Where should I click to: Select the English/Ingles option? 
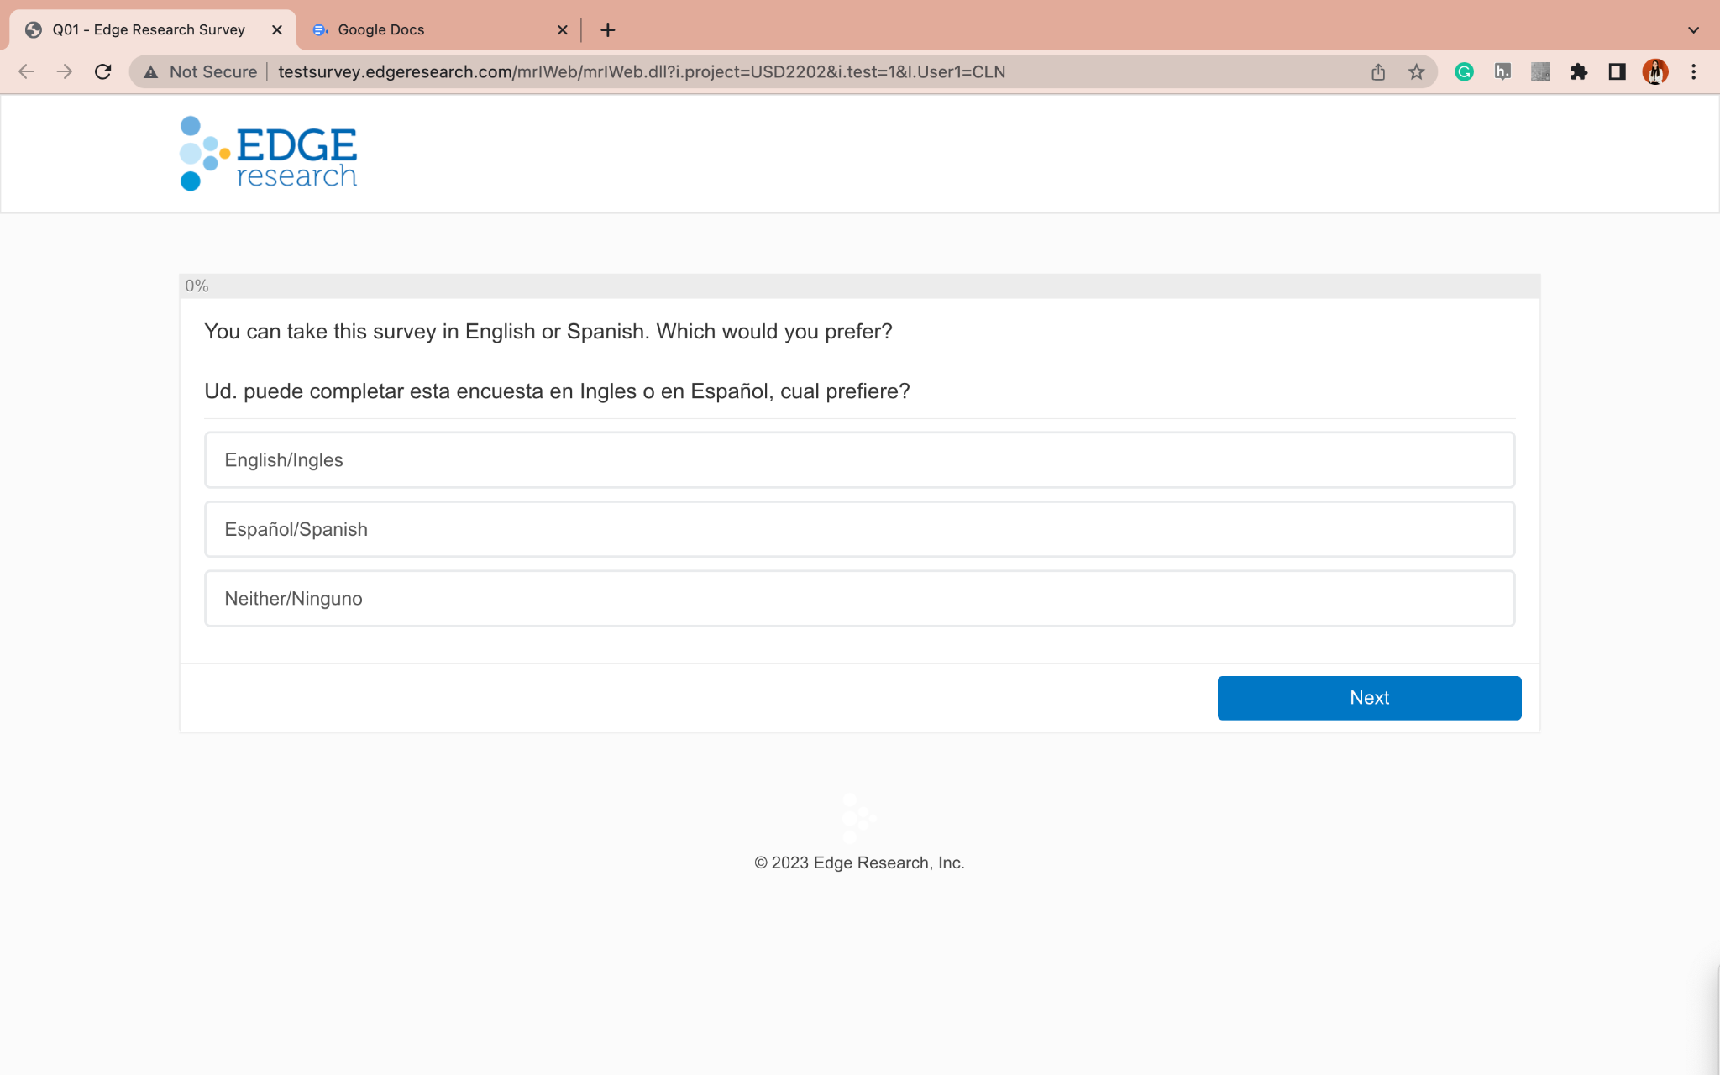(859, 460)
